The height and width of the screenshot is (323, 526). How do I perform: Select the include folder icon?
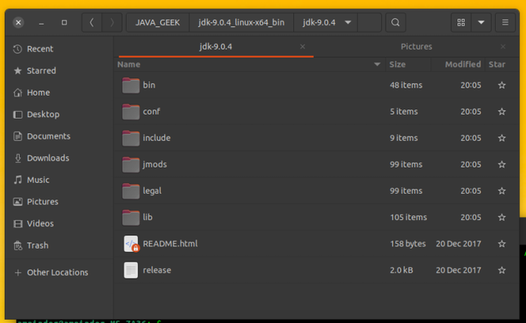click(131, 138)
